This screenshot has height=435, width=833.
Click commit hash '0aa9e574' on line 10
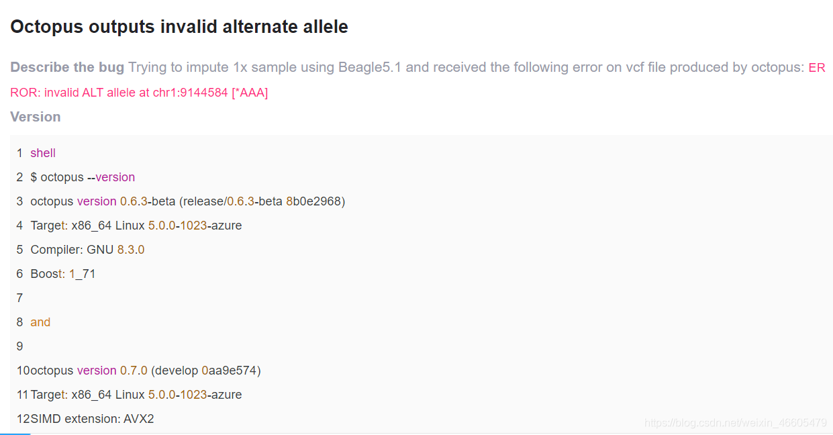tap(229, 371)
